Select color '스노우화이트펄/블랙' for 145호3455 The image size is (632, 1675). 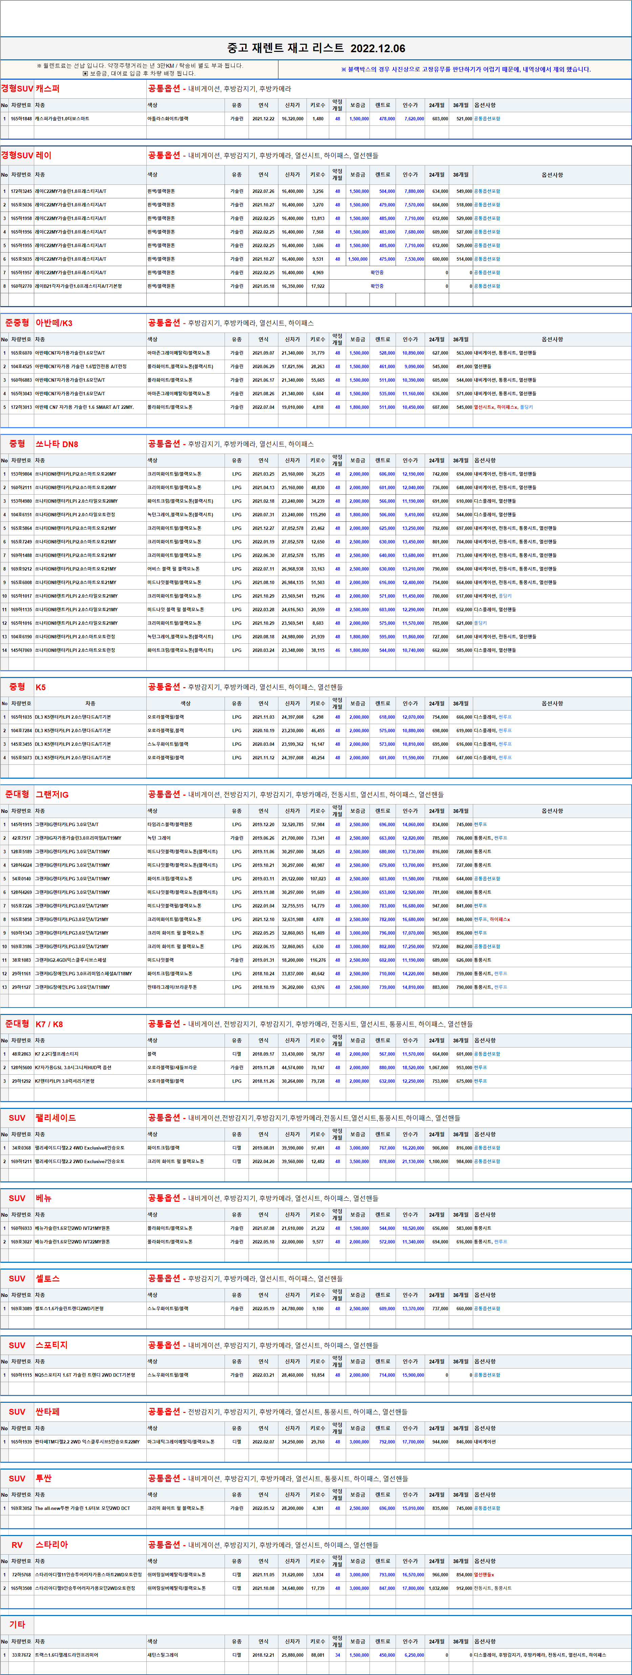tap(168, 744)
